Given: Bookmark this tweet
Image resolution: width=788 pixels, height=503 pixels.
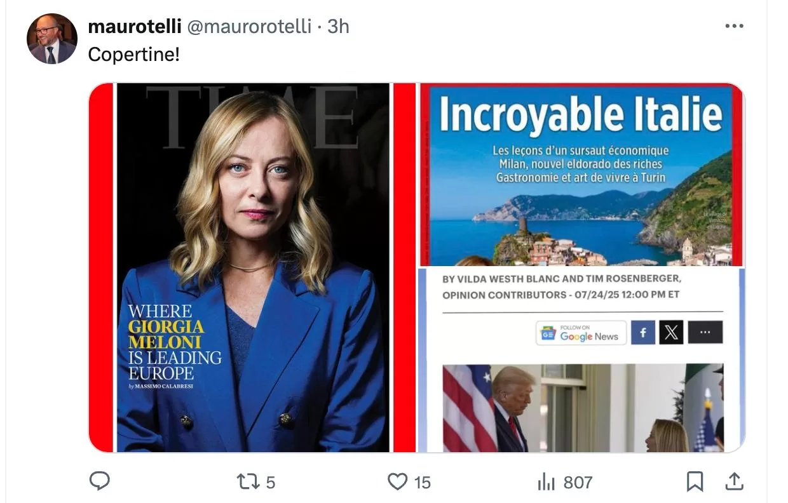Looking at the screenshot, I should [695, 482].
